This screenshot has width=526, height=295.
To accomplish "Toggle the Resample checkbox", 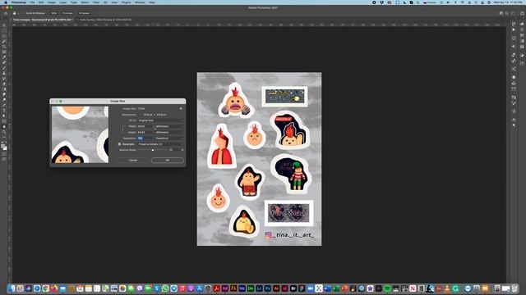I will (119, 144).
